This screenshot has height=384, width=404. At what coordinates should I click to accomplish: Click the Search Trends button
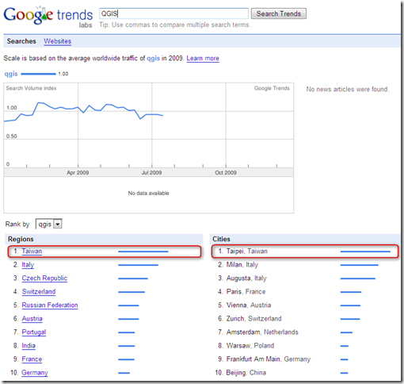coord(279,13)
